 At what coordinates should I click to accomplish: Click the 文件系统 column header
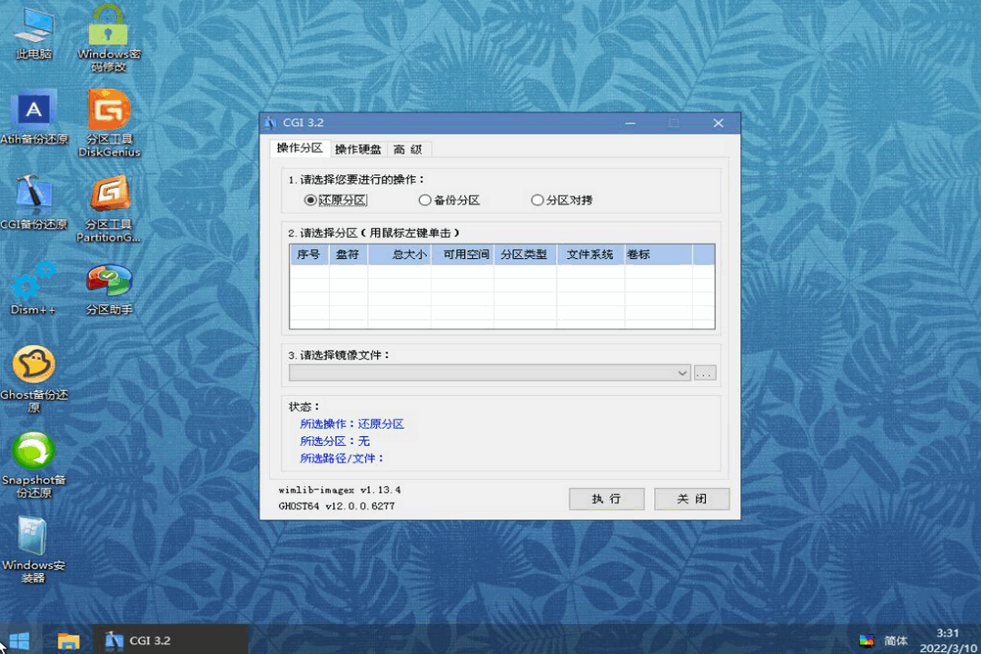[590, 254]
